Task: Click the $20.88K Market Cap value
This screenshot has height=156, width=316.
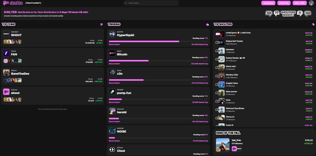Action: point(200,63)
